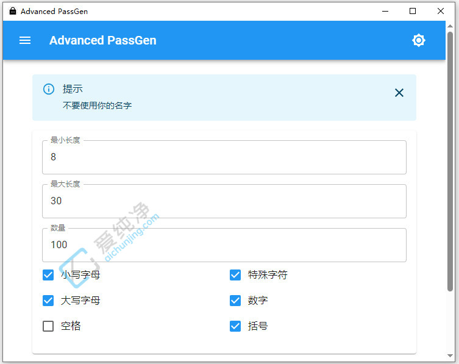Focus the 数量 input field

224,245
